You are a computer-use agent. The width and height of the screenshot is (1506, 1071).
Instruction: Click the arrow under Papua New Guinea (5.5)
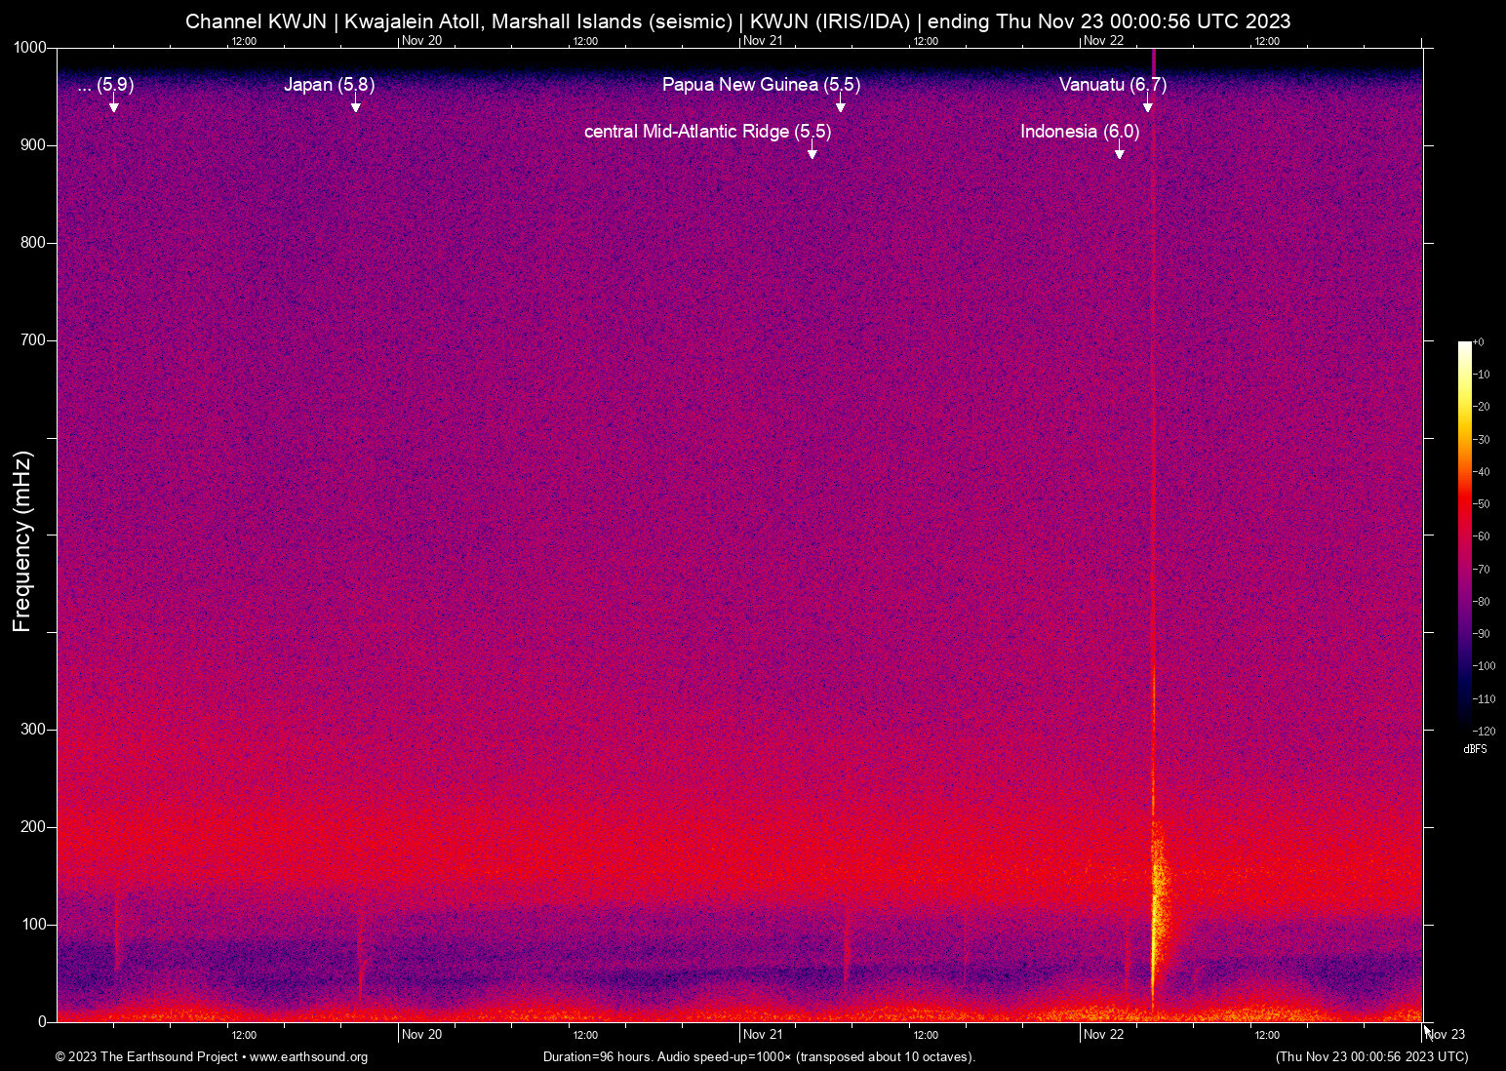pyautogui.click(x=841, y=105)
